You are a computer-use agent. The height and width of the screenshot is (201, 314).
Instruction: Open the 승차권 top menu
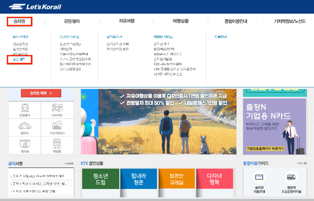[19, 21]
